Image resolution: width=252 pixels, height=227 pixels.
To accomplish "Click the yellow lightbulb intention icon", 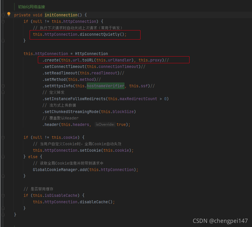I will [9, 14].
